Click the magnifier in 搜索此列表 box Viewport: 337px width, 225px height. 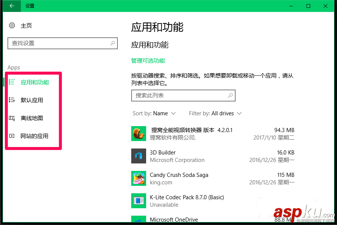[230, 95]
